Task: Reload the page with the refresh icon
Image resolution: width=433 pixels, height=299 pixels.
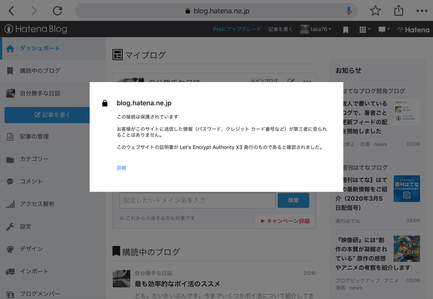Action: pos(57,11)
